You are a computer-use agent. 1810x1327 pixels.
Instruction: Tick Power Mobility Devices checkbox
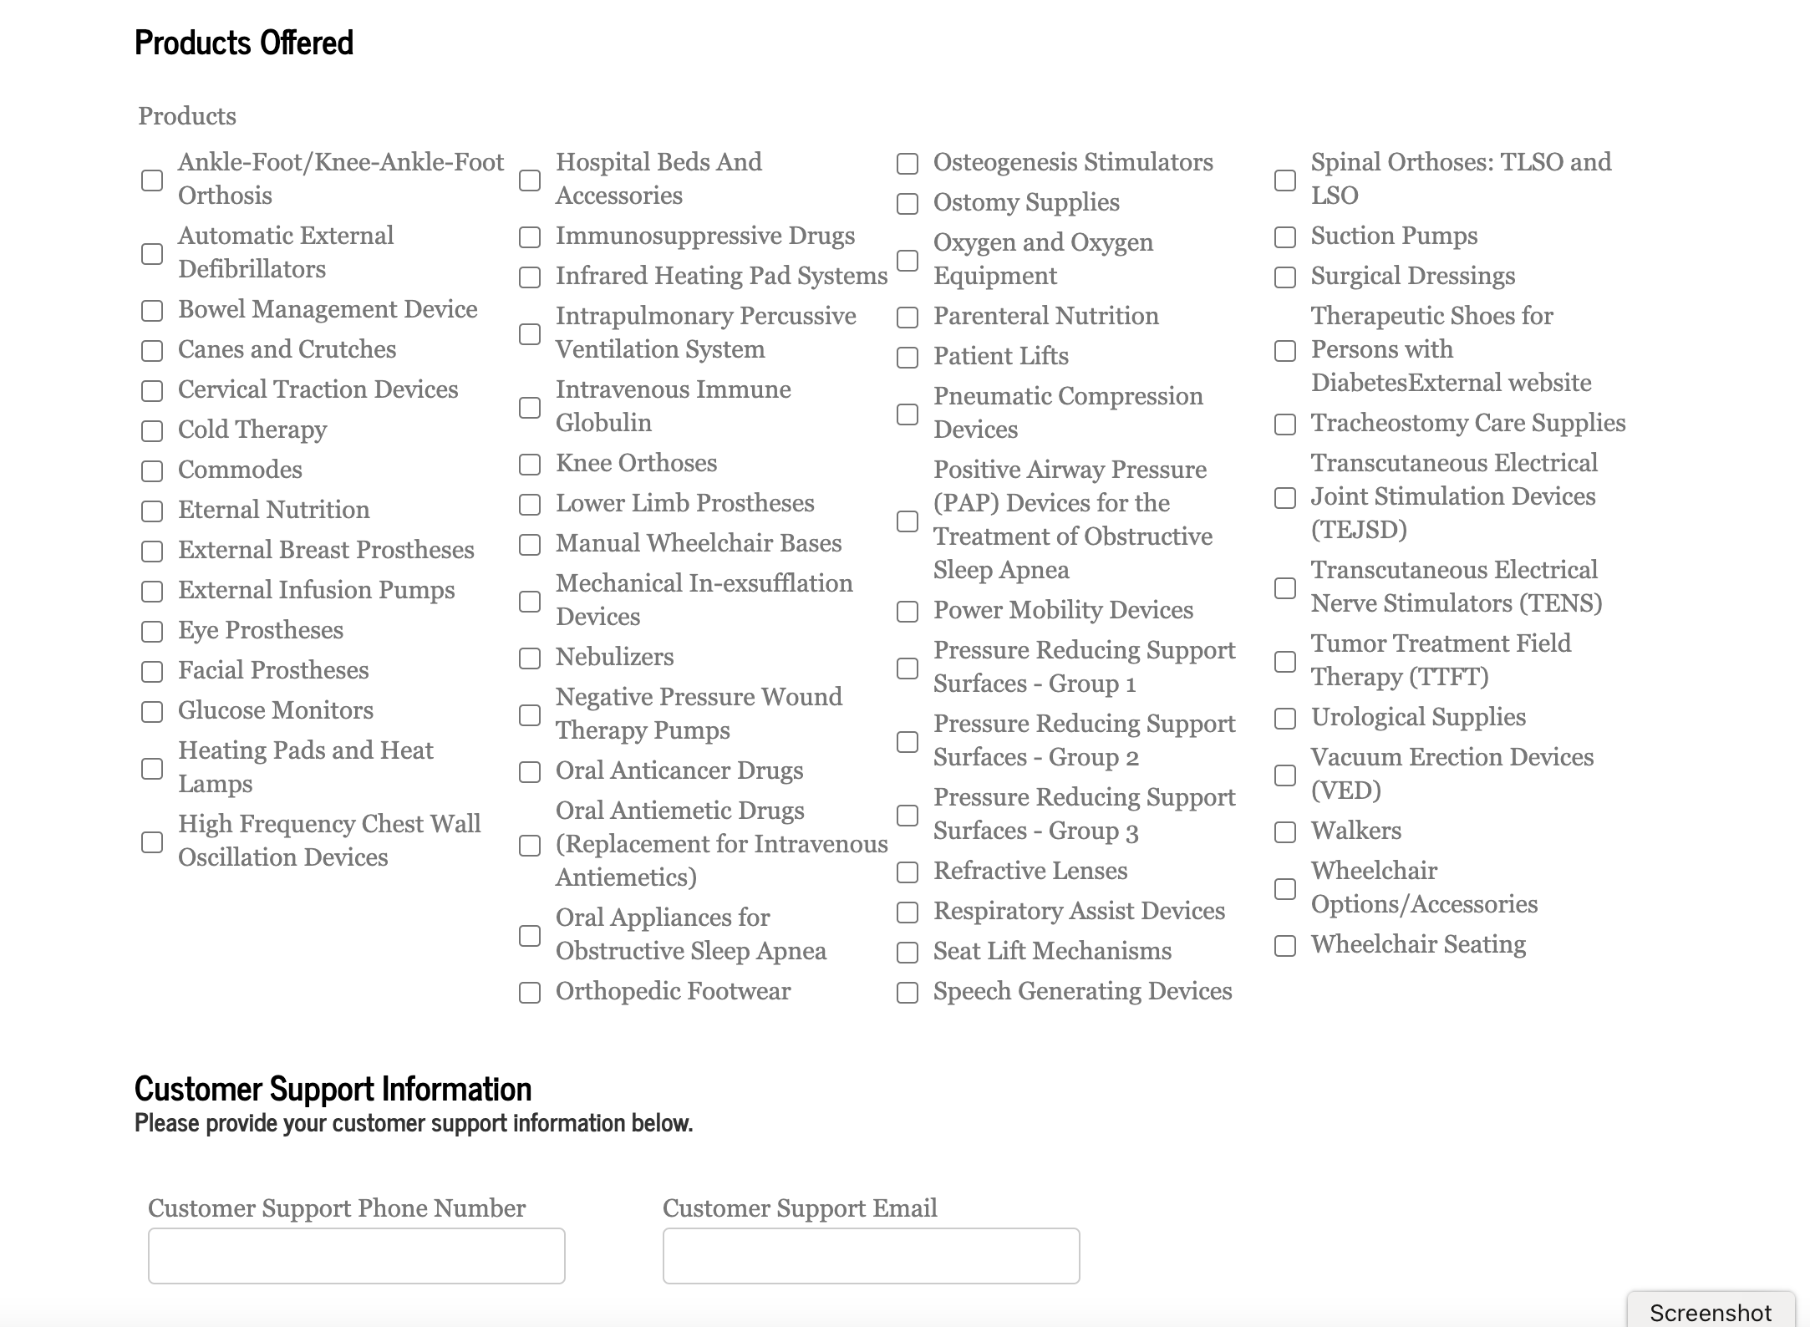908,612
